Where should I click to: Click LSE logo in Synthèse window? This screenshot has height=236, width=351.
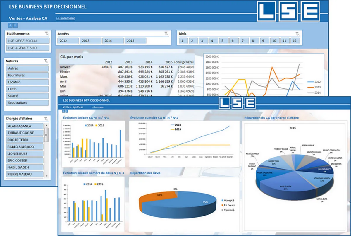pyautogui.click(x=238, y=103)
